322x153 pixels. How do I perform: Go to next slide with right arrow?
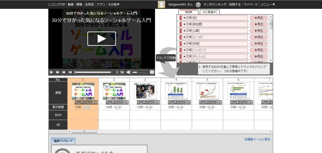[64, 72]
